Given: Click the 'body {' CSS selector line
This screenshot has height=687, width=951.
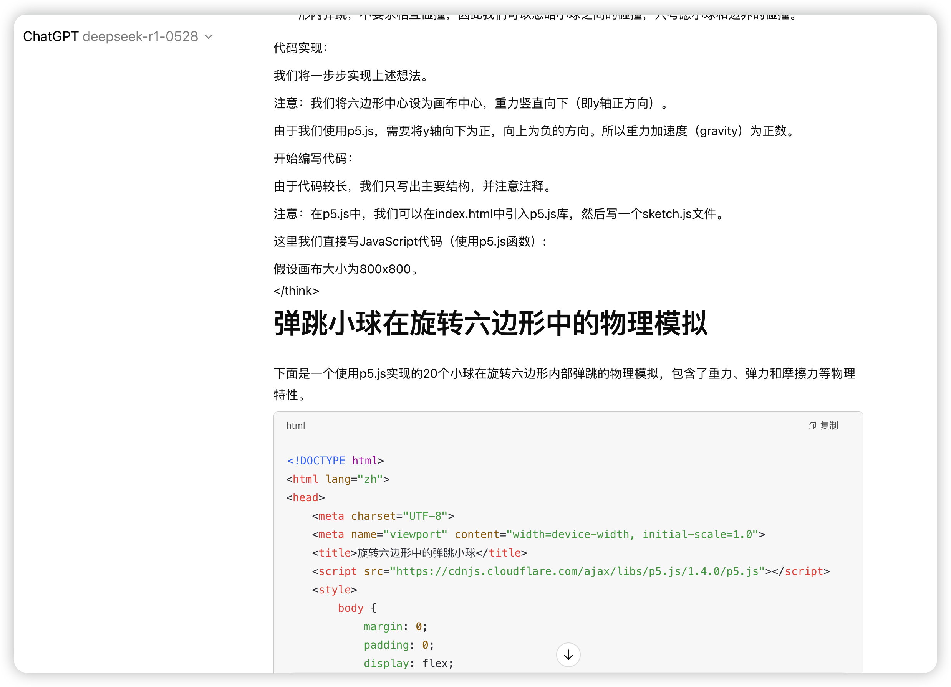Looking at the screenshot, I should 357,608.
